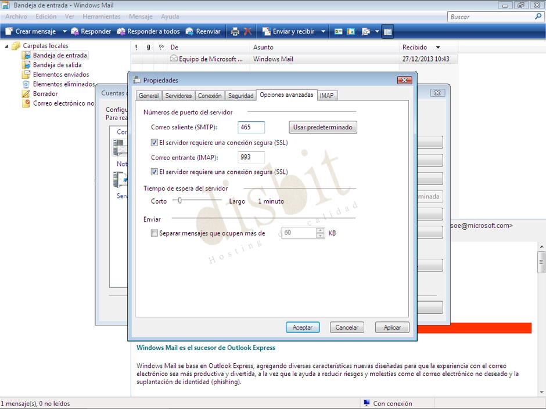Uncheck SSL checkbox under IMAP port

155,172
